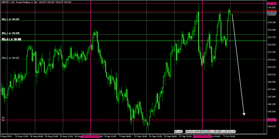Click the 23 Sep 20:00 time label
Viewport: 279px width, 139px height.
pos(185,136)
